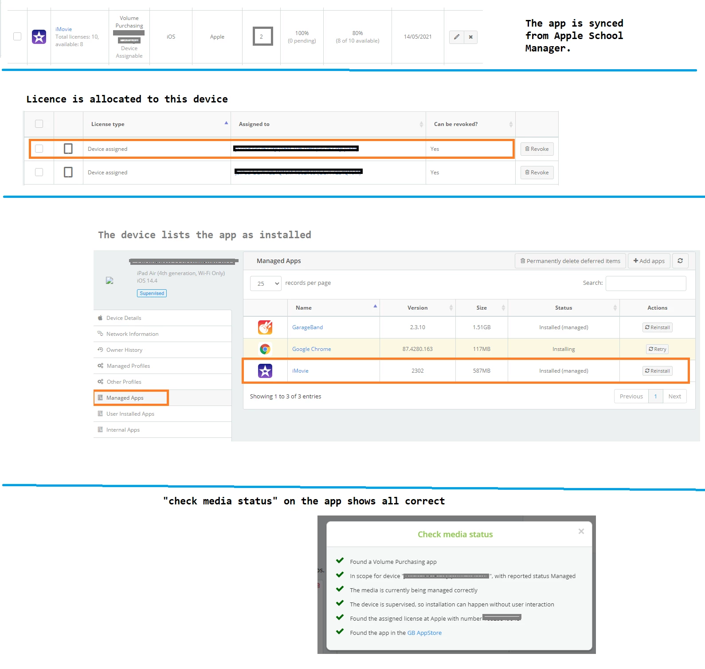Click the device image placeholder icon
Viewport: 705px width, 669px height.
click(110, 280)
